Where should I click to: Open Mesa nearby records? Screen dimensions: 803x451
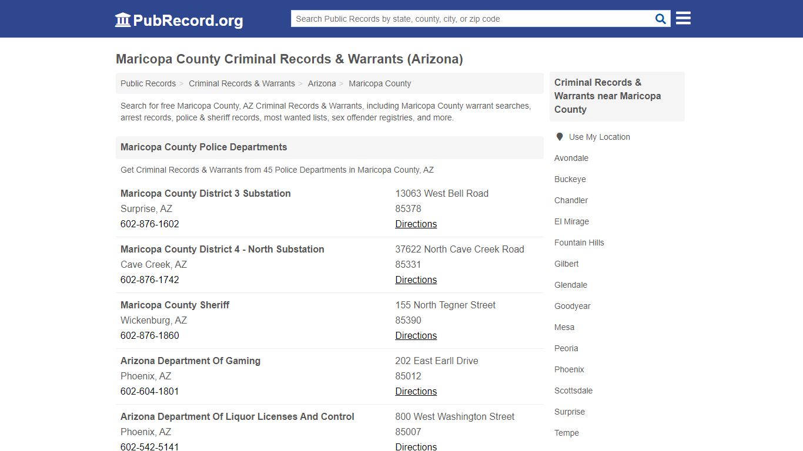coord(564,327)
